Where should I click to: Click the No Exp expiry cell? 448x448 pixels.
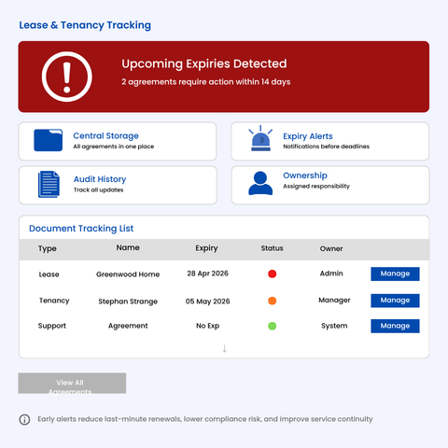point(207,326)
